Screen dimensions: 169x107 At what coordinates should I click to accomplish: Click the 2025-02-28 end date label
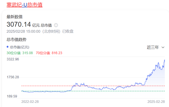(x=156, y=102)
